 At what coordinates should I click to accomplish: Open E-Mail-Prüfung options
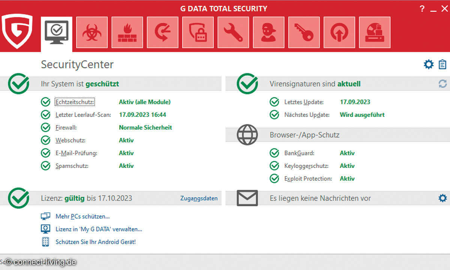tap(76, 153)
